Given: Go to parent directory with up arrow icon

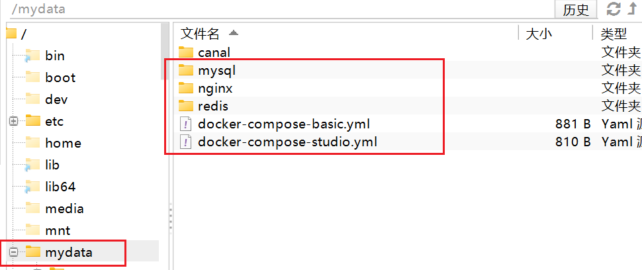Looking at the screenshot, I should tap(632, 9).
